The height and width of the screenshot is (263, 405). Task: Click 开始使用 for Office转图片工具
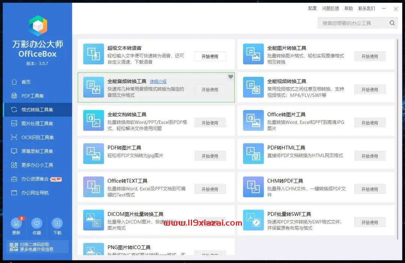(370, 123)
